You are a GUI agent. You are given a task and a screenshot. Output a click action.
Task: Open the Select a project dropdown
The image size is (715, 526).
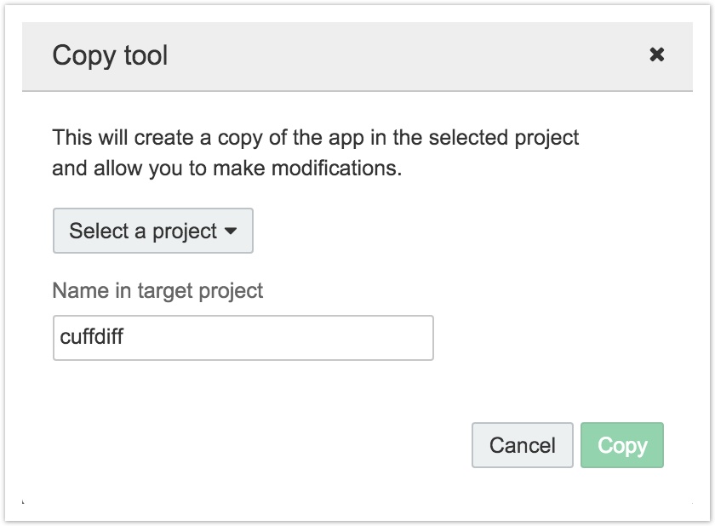click(153, 231)
